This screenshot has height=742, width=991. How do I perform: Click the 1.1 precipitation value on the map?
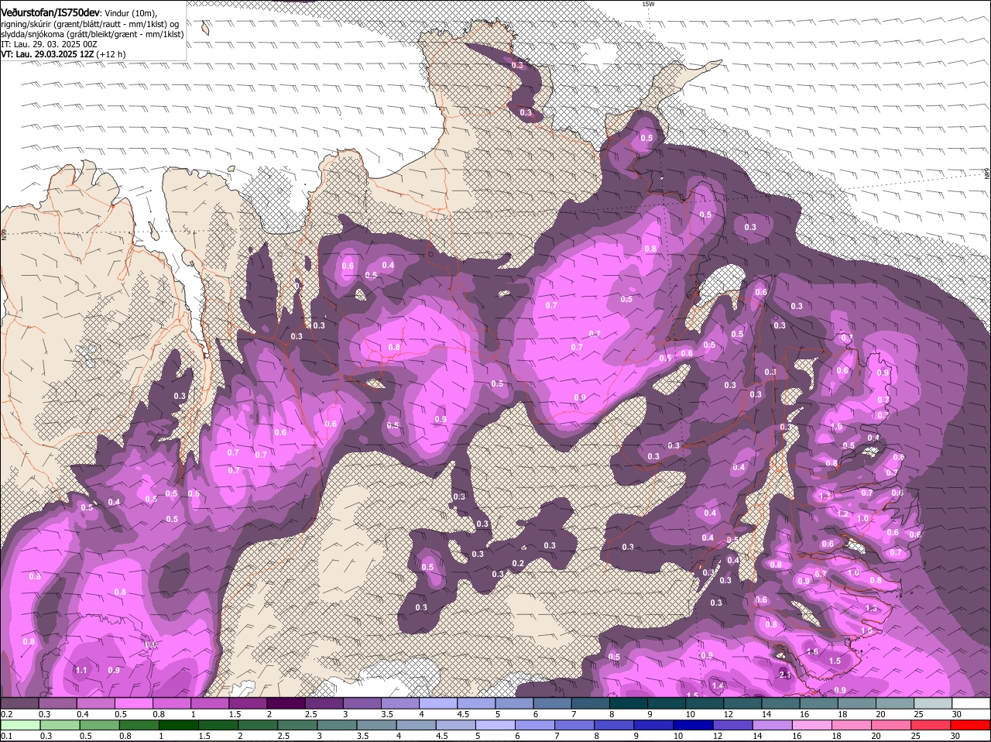(81, 670)
